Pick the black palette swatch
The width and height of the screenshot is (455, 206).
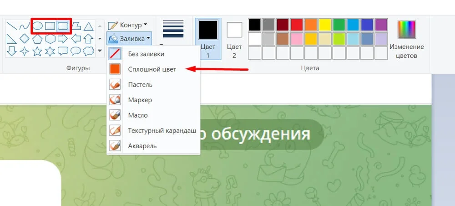255,25
